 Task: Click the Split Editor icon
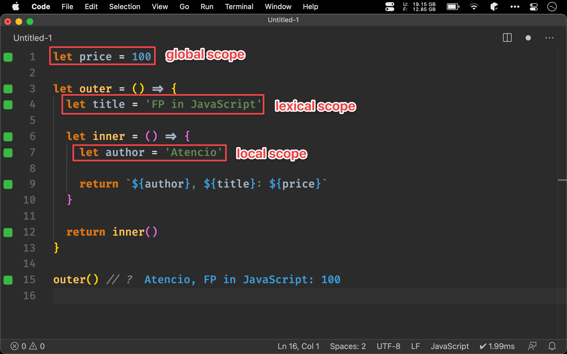[507, 38]
